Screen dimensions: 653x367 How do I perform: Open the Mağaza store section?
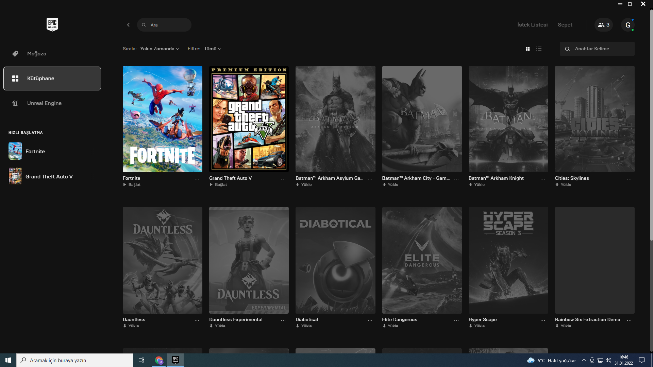[x=52, y=54]
